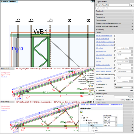This screenshot has width=134, height=134.
Task: Collapse the Lasten section
Action: (114, 33)
